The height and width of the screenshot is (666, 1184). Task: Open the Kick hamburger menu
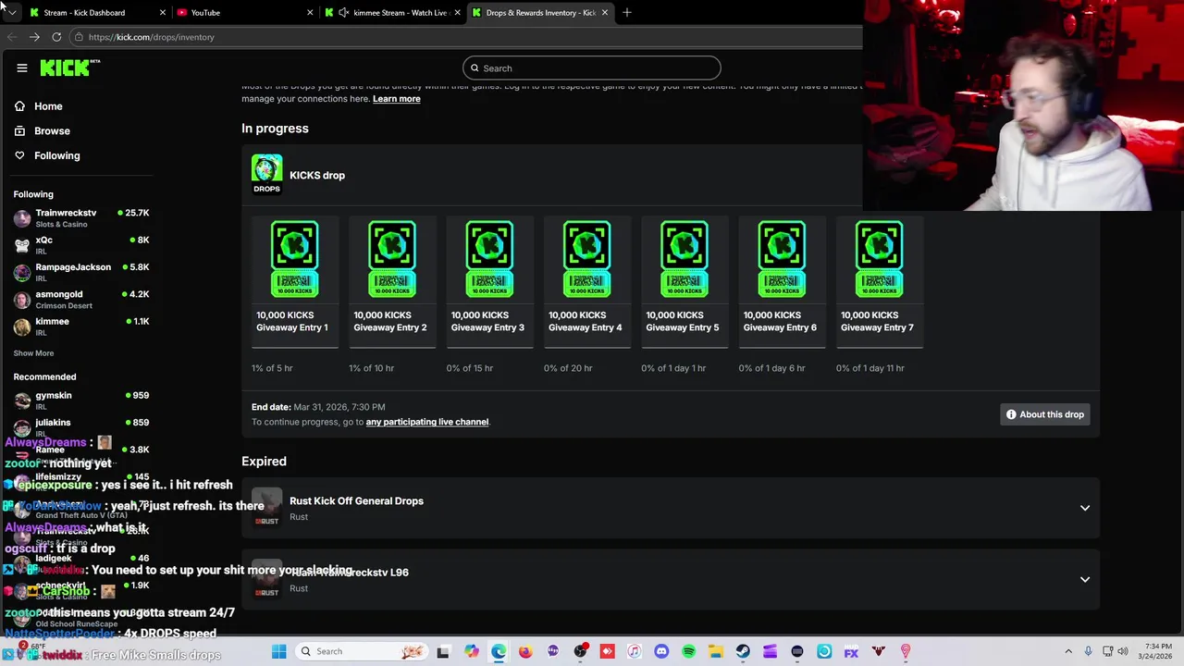pos(22,68)
